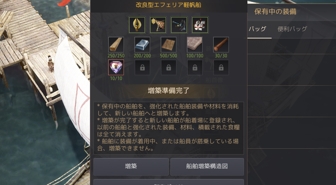Click the metal ingot 200/200 material icon
336x185 pixels.
[x=142, y=45]
